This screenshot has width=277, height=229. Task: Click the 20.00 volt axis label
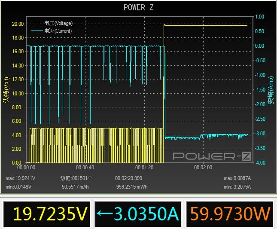pyautogui.click(x=18, y=24)
